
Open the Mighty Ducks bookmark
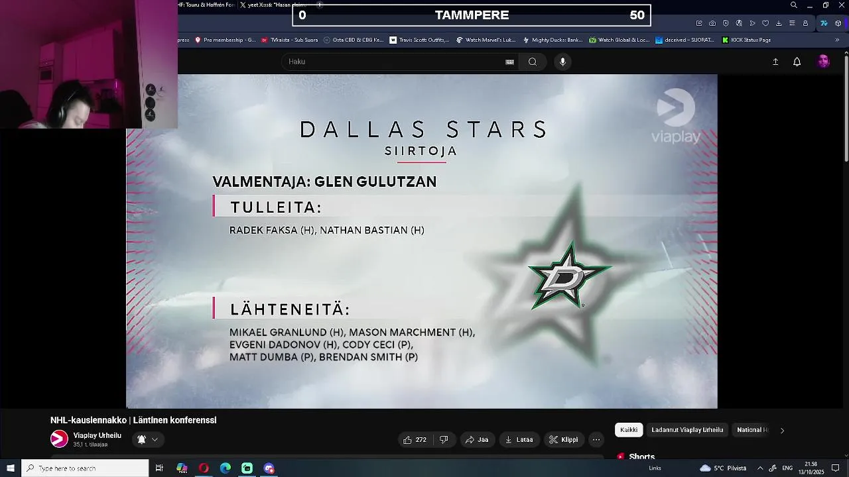click(552, 40)
